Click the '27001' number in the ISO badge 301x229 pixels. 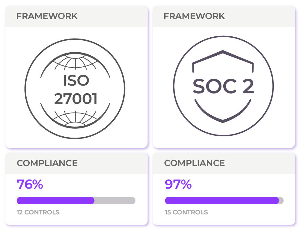click(x=76, y=99)
